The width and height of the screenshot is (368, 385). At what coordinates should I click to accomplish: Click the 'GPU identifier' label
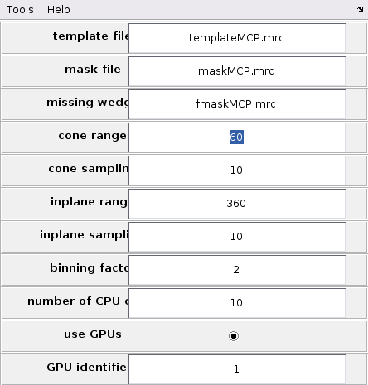click(x=86, y=368)
